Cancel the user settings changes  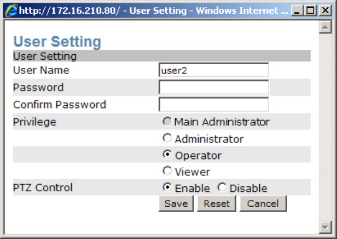click(x=263, y=204)
